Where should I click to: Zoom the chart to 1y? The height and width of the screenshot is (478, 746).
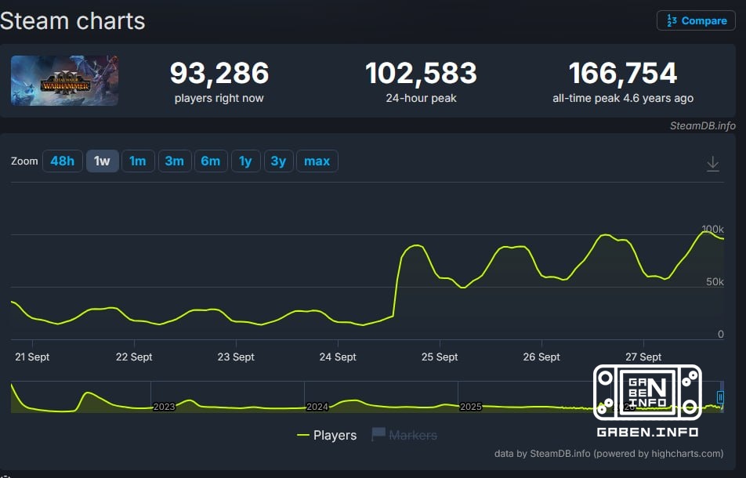[245, 161]
